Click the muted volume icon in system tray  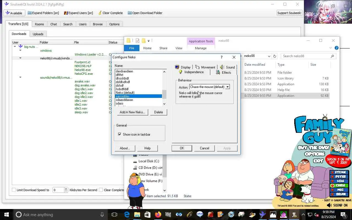316,215
